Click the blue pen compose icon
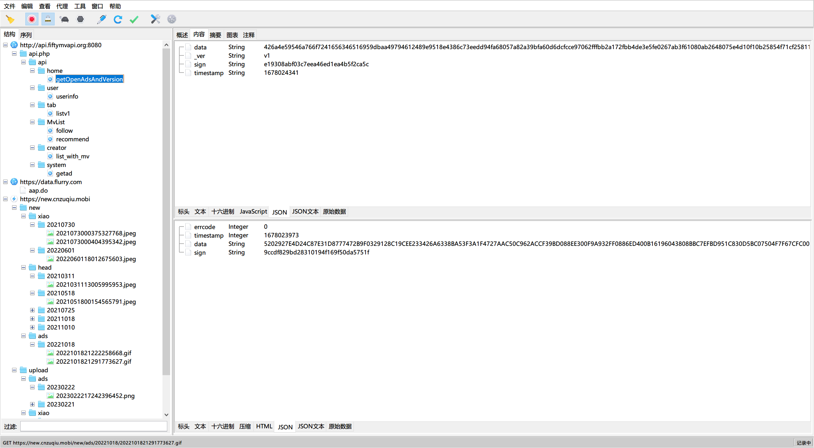This screenshot has width=814, height=448. [102, 19]
